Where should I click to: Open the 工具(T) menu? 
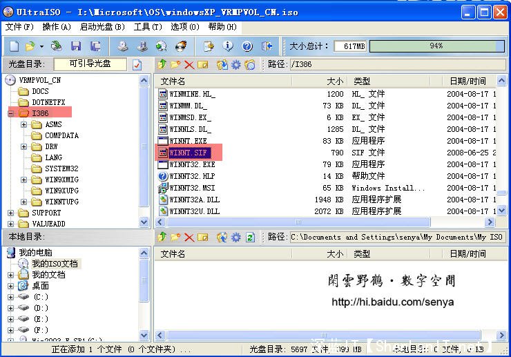pyautogui.click(x=148, y=27)
